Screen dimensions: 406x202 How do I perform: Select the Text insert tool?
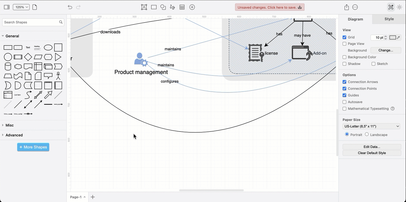click(144, 7)
